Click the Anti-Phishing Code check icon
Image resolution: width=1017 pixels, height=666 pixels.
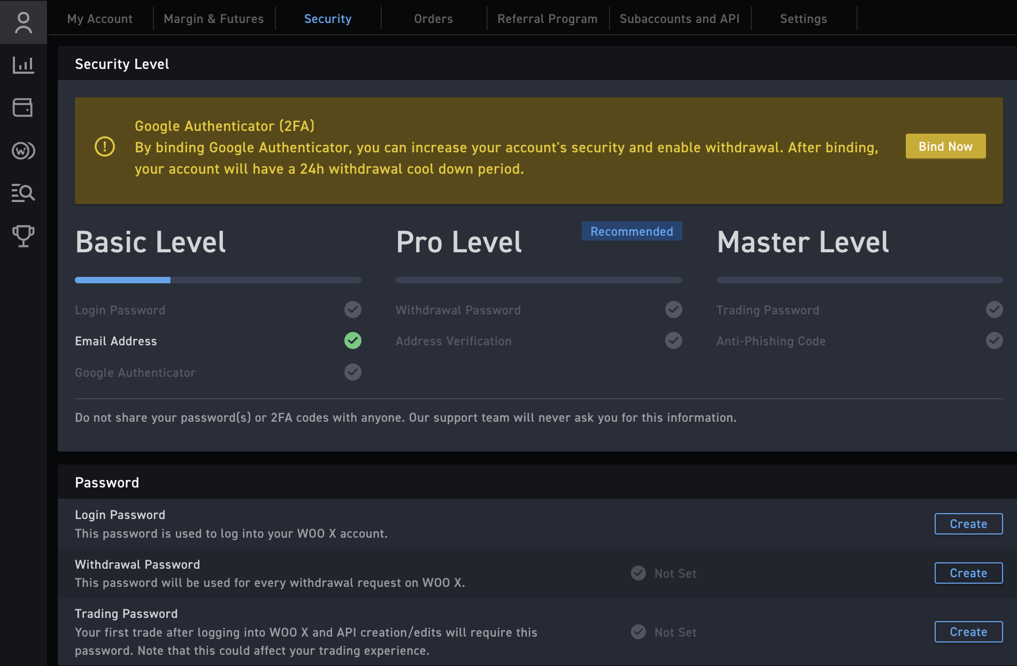pyautogui.click(x=995, y=340)
